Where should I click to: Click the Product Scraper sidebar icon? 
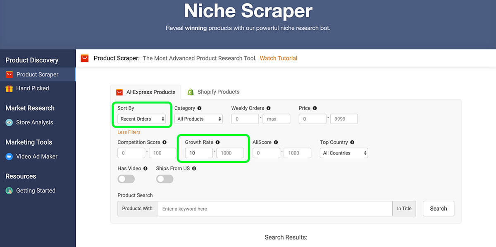click(9, 74)
